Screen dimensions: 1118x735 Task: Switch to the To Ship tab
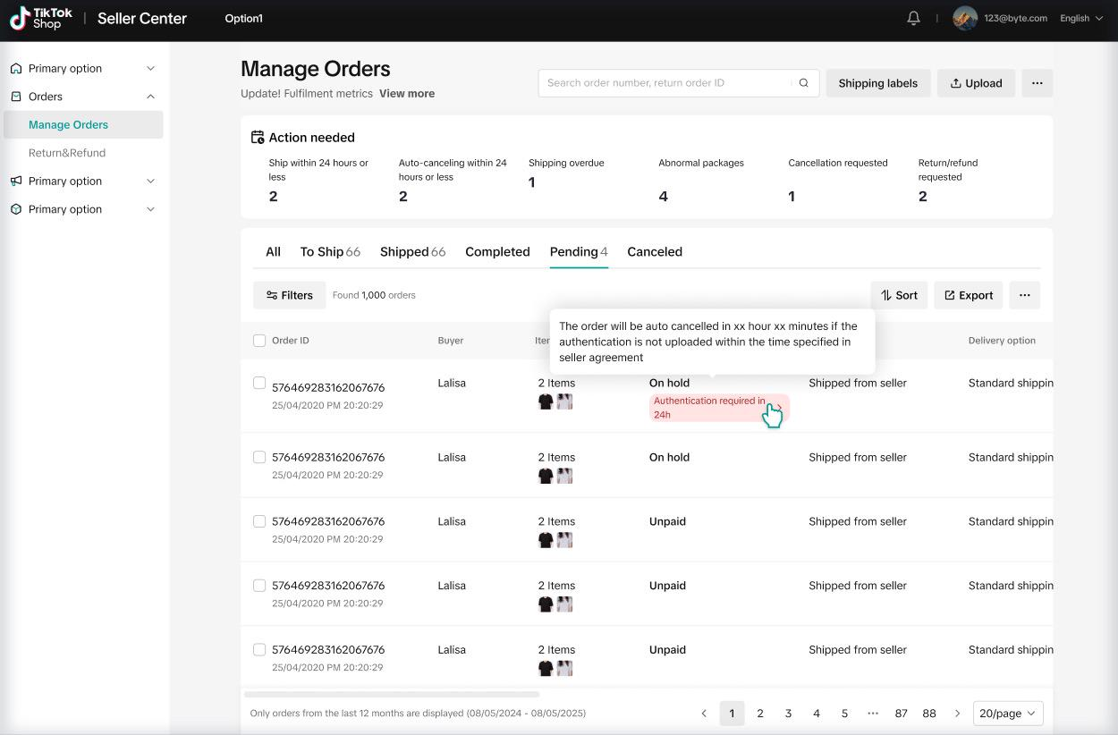[x=329, y=252]
